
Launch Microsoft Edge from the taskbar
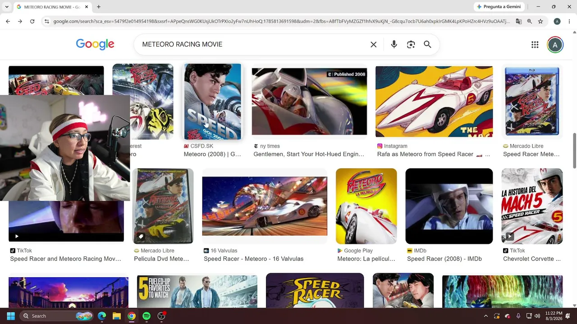pos(102,316)
